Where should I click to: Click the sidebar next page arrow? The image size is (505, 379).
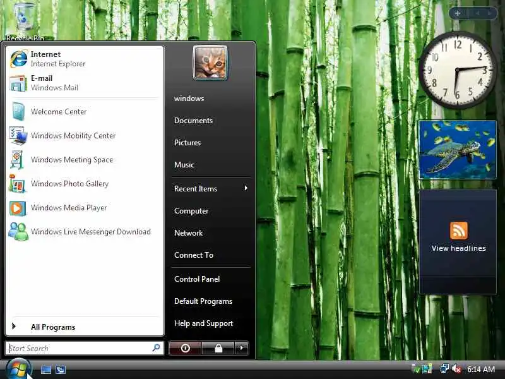[x=490, y=13]
